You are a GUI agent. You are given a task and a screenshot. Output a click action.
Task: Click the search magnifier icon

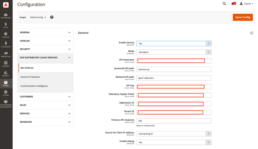224,4
